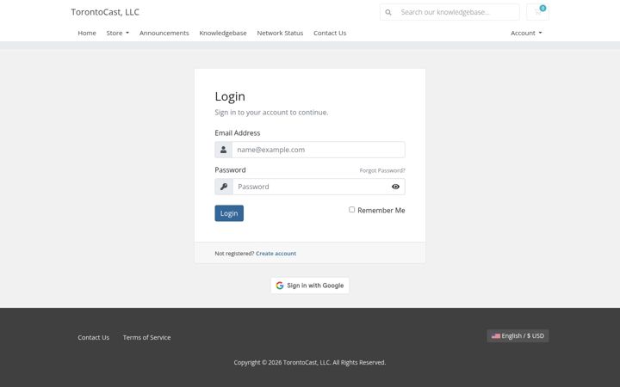The width and height of the screenshot is (620, 387).
Task: Toggle password visibility eye icon
Action: pos(395,187)
